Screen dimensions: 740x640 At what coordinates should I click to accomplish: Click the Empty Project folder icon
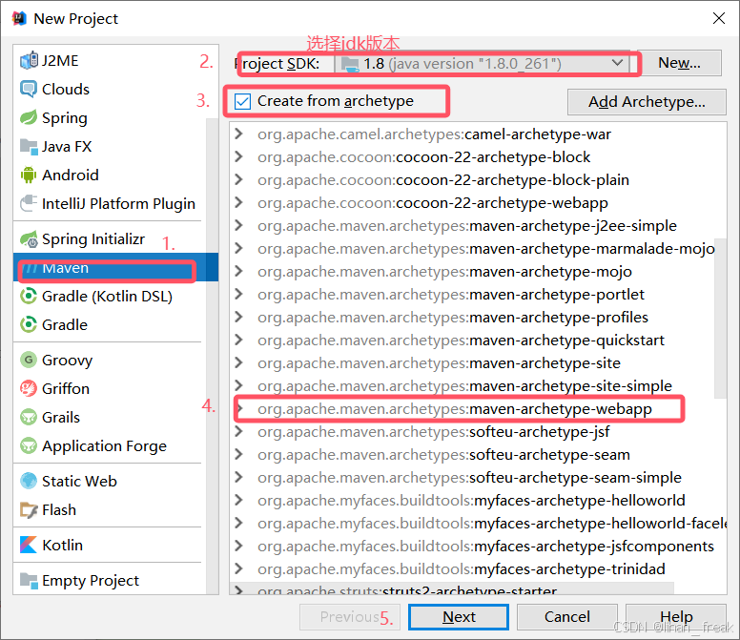tap(29, 580)
